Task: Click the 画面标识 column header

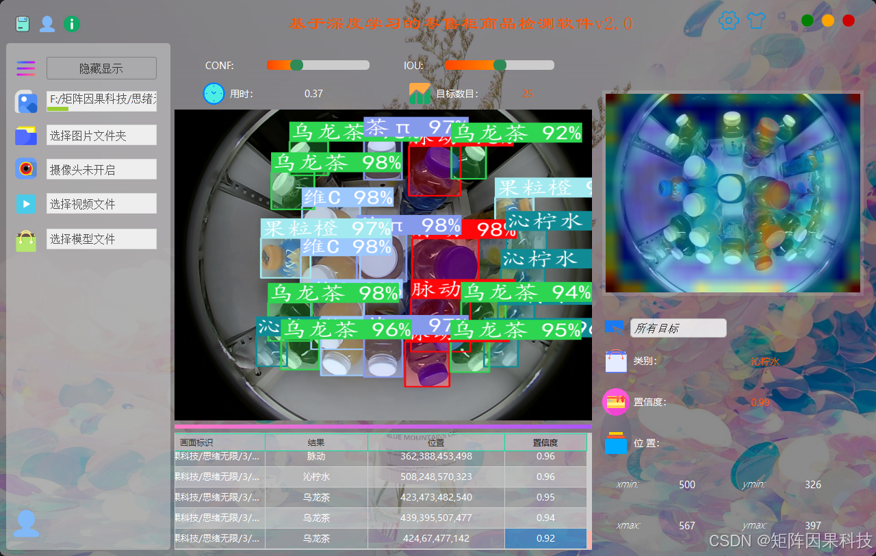Action: (x=220, y=442)
